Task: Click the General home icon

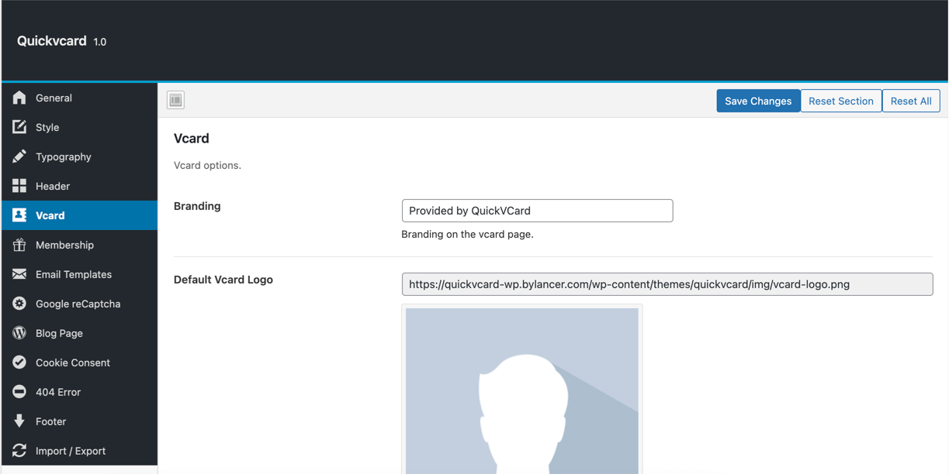Action: tap(19, 98)
